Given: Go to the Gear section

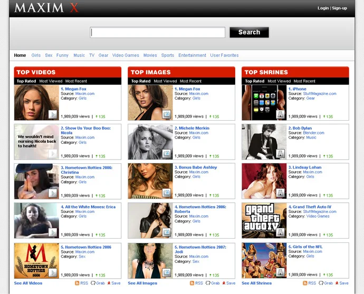Looking at the screenshot, I should [x=103, y=55].
